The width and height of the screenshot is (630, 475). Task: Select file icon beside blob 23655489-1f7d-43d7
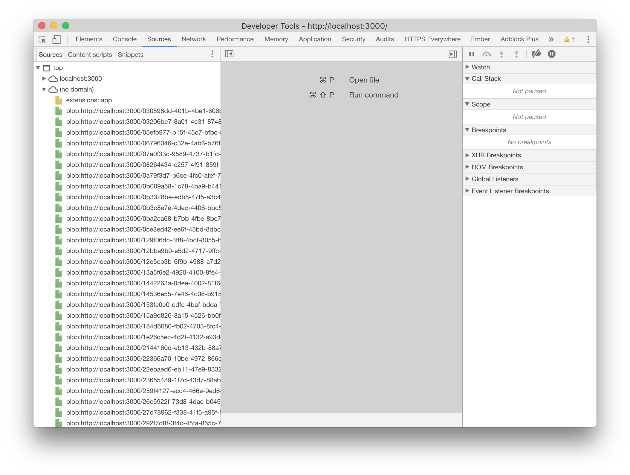tap(59, 380)
